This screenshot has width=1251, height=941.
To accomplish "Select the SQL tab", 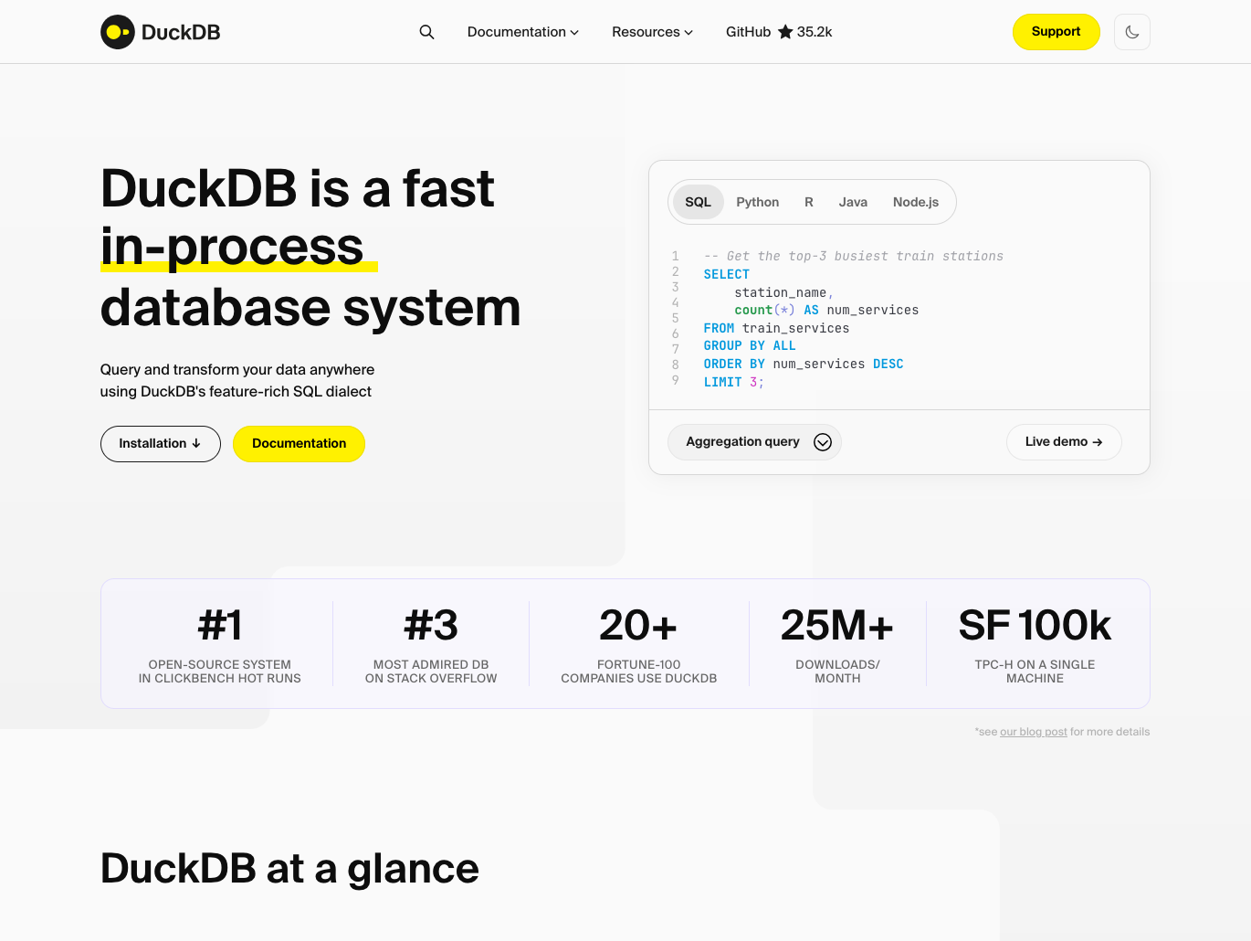I will (698, 202).
